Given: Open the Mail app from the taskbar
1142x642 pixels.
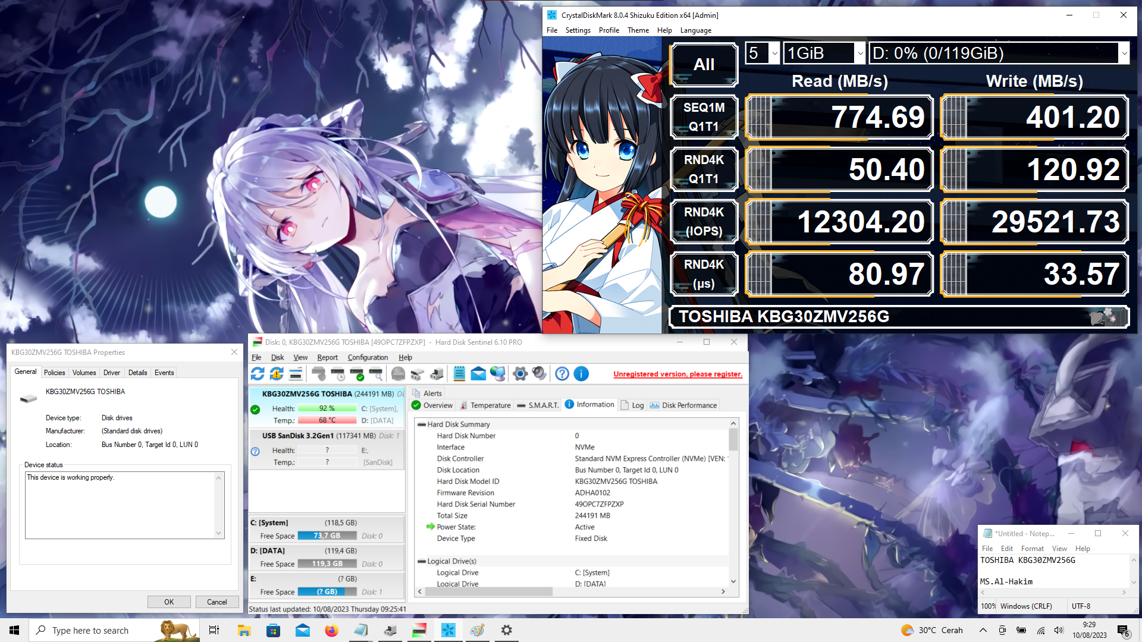Looking at the screenshot, I should point(302,630).
